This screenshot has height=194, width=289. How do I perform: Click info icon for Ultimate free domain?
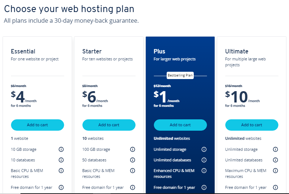tap(275, 187)
